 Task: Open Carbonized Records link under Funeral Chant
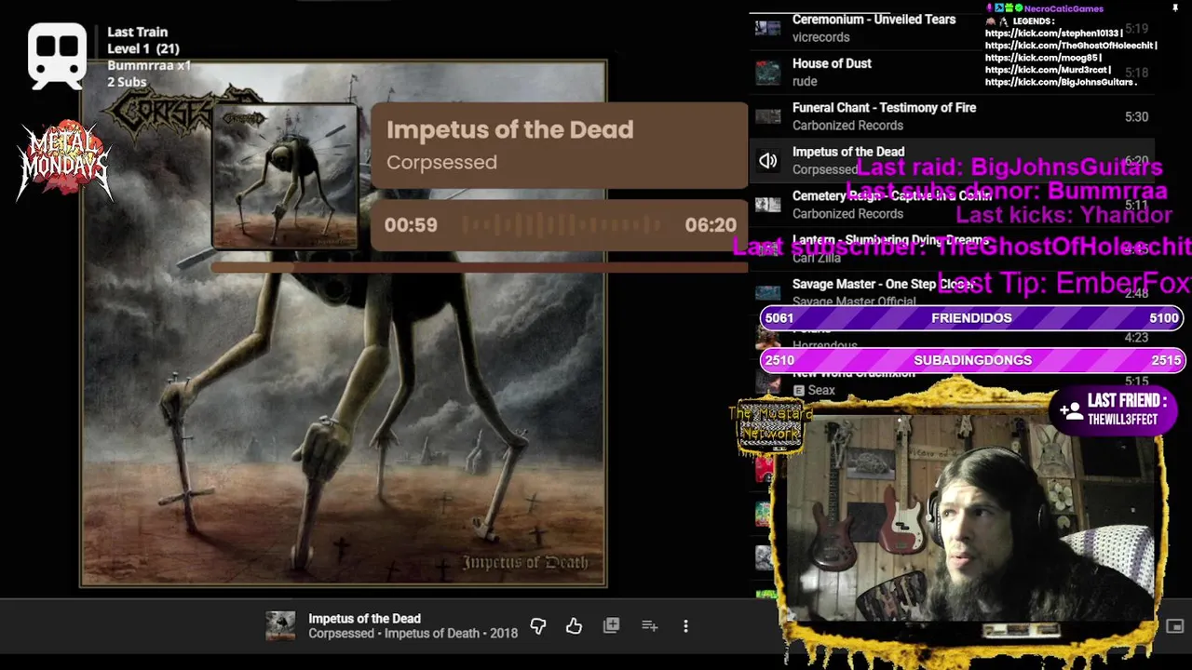[847, 126]
